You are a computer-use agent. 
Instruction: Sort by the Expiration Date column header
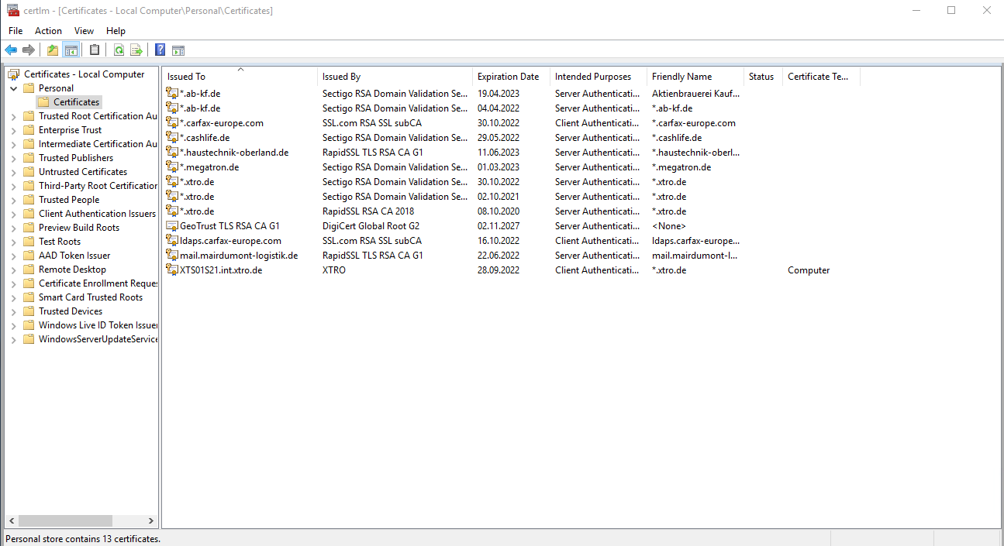click(512, 77)
